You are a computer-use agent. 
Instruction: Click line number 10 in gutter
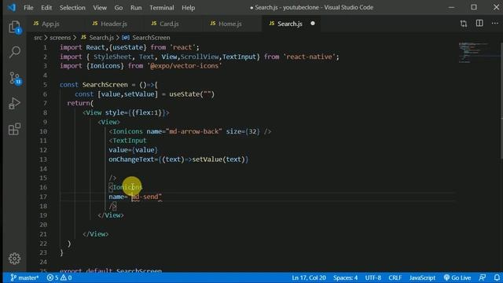coord(43,131)
